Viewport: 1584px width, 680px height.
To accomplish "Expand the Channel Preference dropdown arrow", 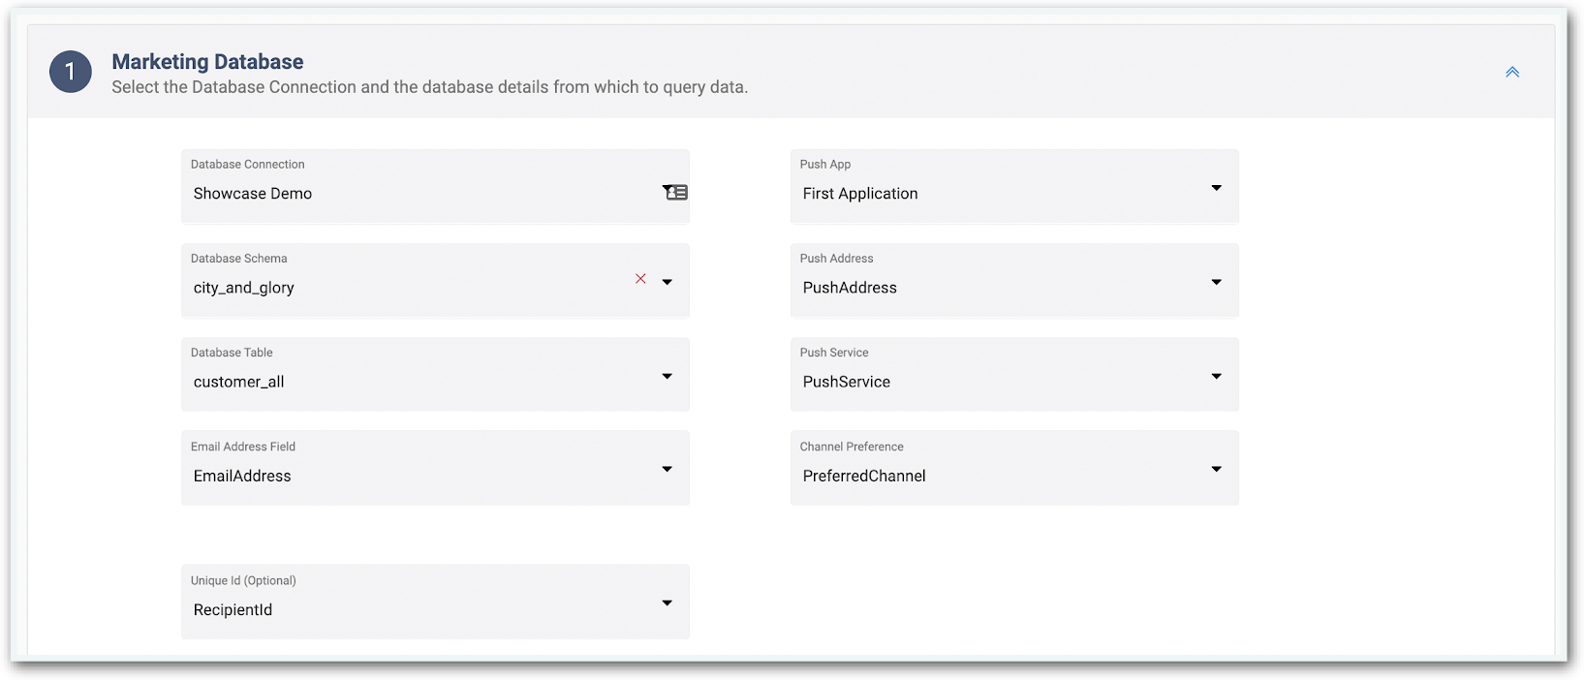I will pyautogui.click(x=1217, y=469).
